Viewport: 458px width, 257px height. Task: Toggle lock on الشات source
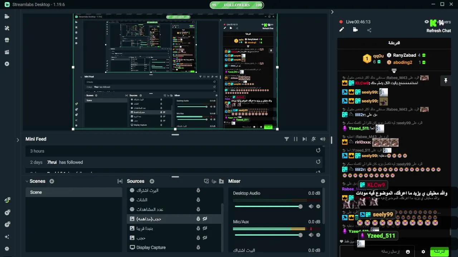coord(198,200)
